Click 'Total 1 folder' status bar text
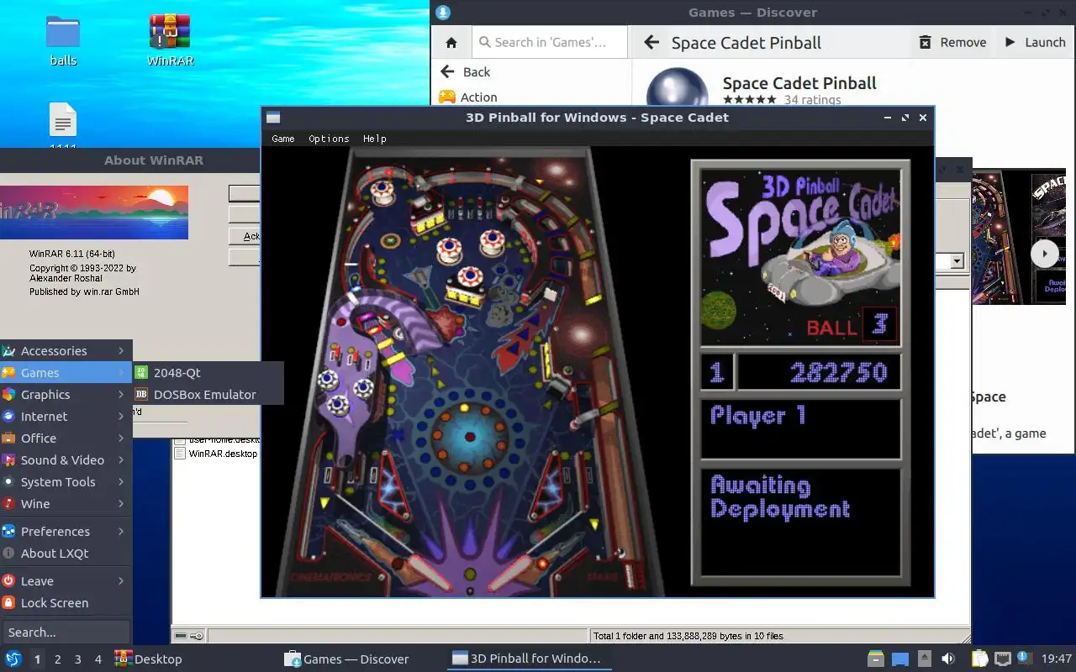Image resolution: width=1076 pixels, height=672 pixels. click(x=688, y=636)
